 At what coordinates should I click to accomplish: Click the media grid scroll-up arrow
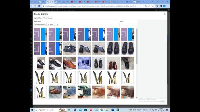pyautogui.click(x=137, y=28)
